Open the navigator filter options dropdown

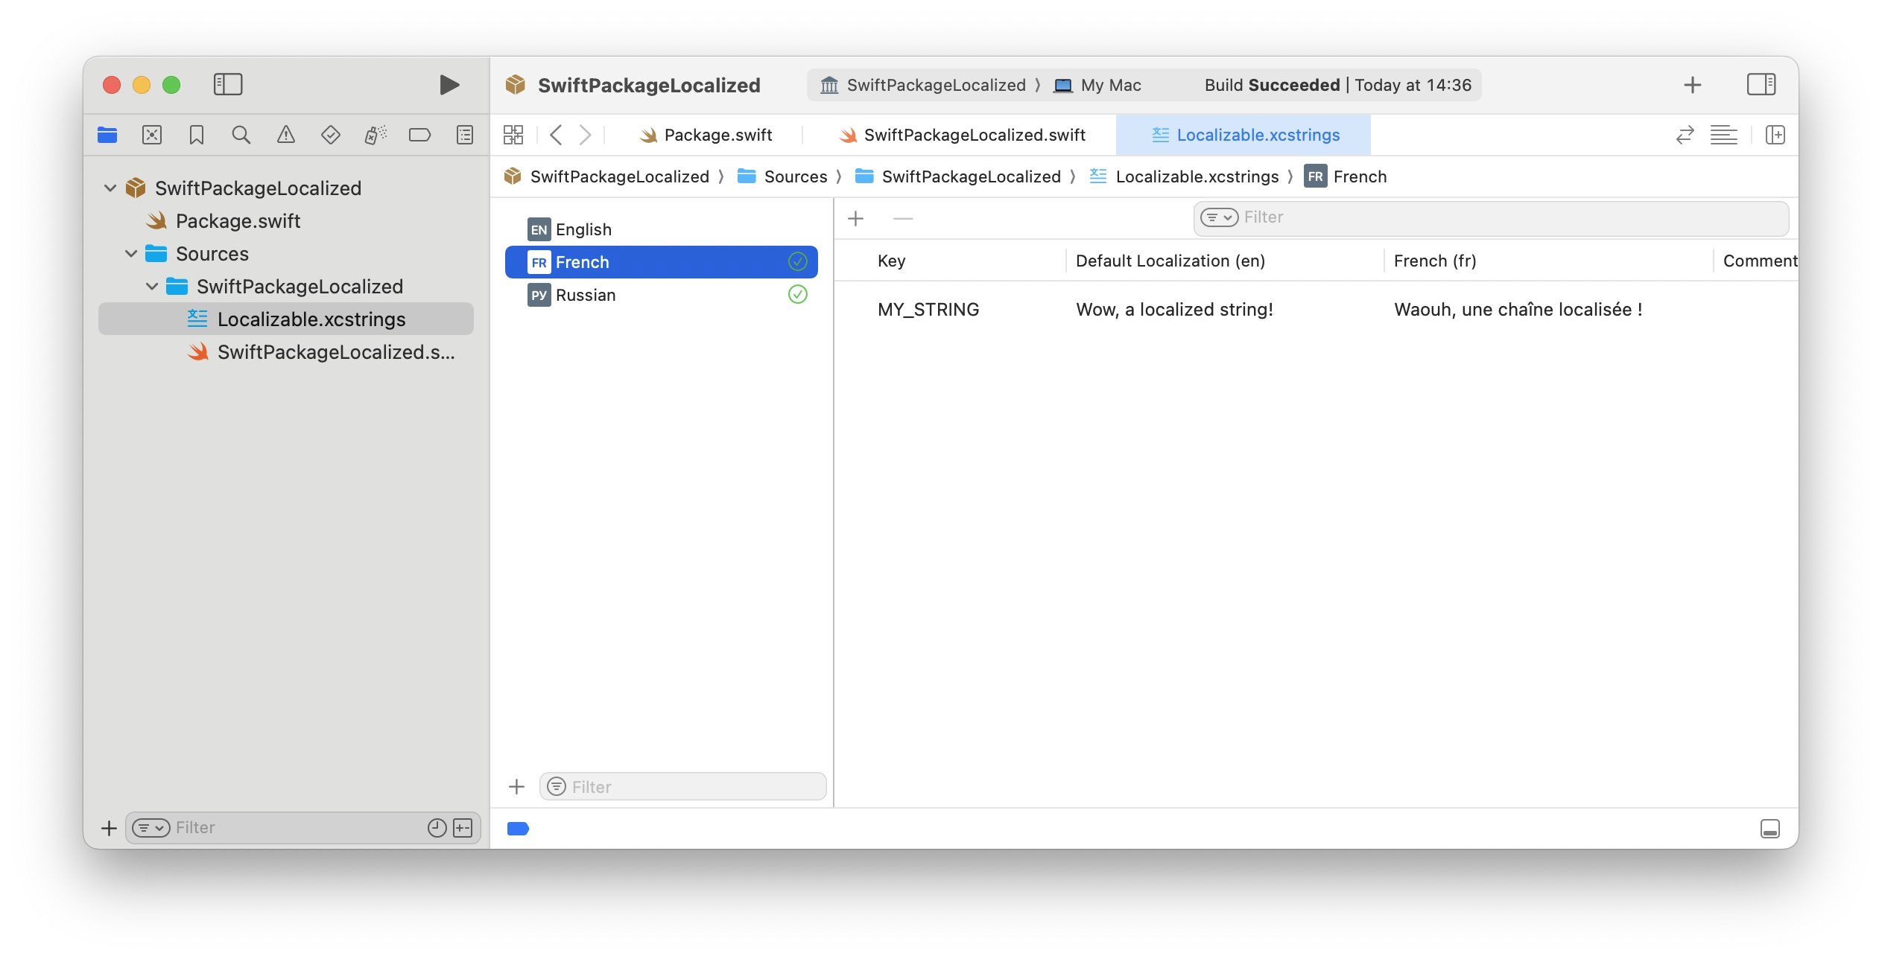coord(151,828)
